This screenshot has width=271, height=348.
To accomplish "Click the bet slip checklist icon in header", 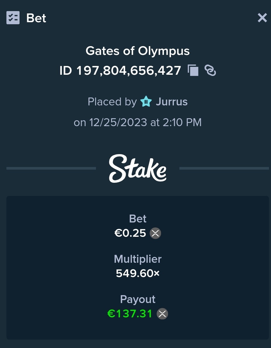I will 13,18.
